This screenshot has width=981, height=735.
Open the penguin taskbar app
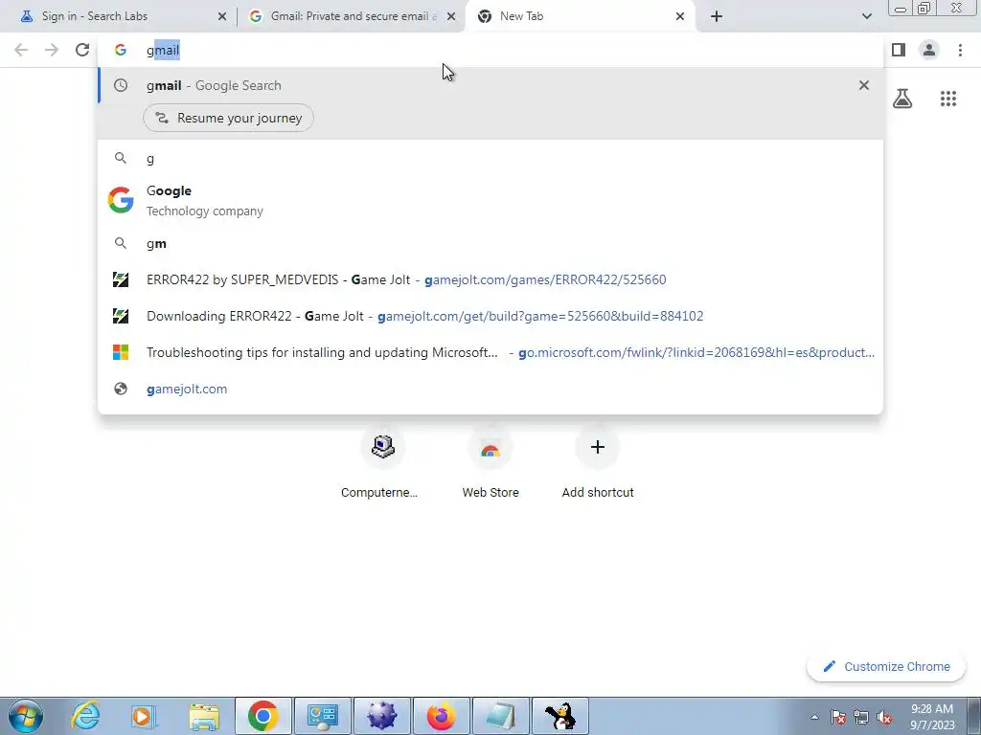tap(560, 716)
